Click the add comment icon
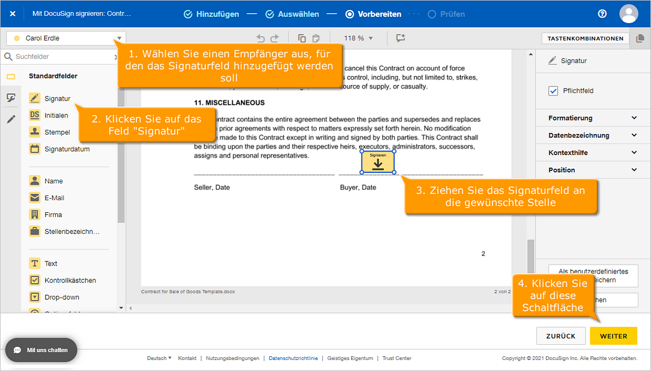The width and height of the screenshot is (651, 371). click(401, 38)
